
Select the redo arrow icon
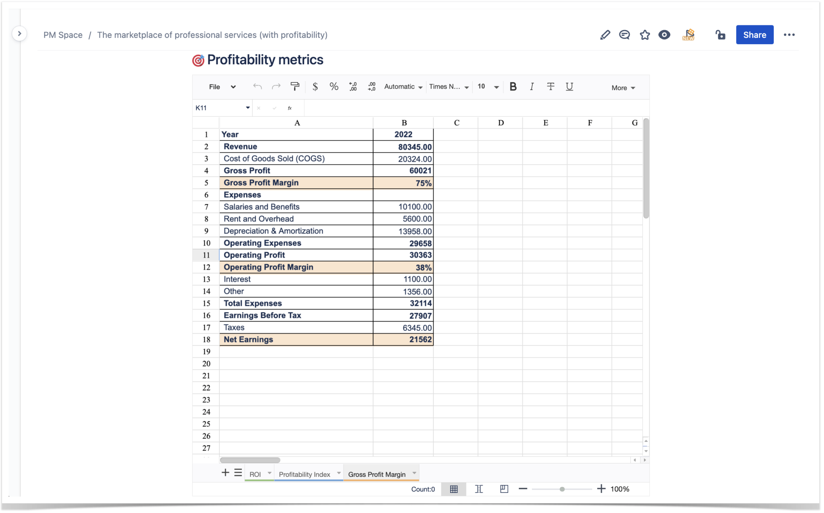[x=276, y=87]
